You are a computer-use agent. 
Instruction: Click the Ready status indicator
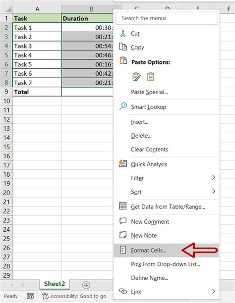click(x=10, y=296)
